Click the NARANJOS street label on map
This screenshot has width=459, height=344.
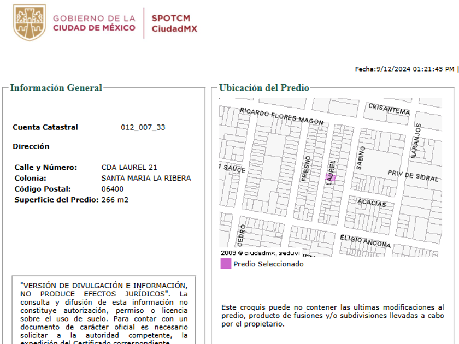pos(416,141)
